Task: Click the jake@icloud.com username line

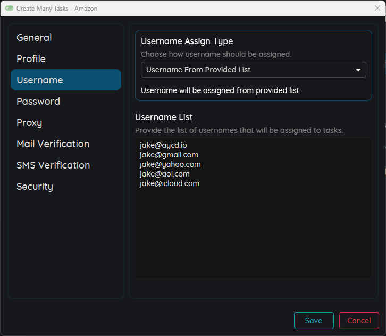Action: [170, 184]
